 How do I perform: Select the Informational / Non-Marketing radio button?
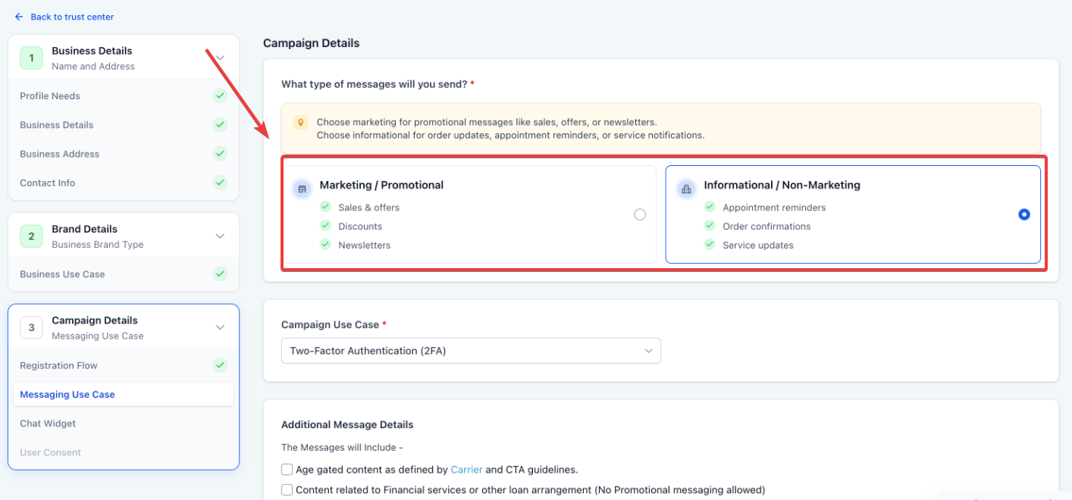(1024, 214)
